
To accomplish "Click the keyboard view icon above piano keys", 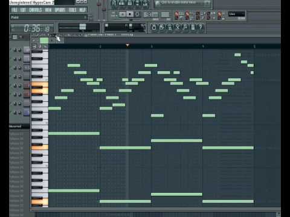I will [x=34, y=46].
